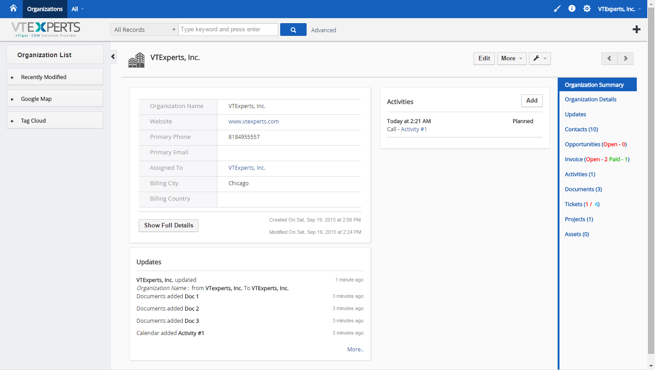This screenshot has width=655, height=370.
Task: Open the info icon in top bar
Action: [x=572, y=9]
